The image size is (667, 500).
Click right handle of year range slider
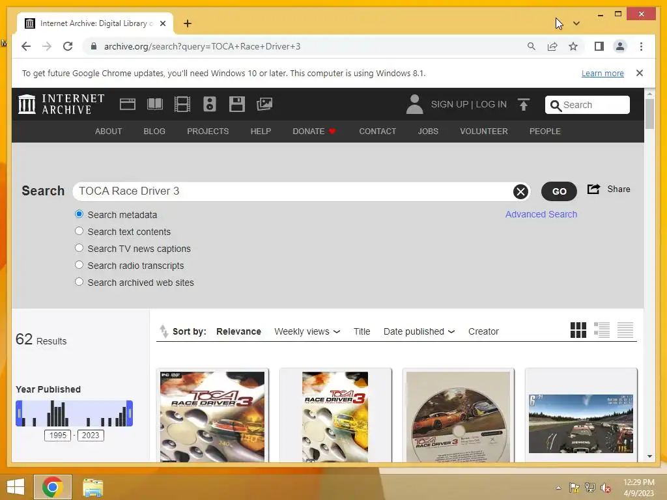click(x=130, y=413)
